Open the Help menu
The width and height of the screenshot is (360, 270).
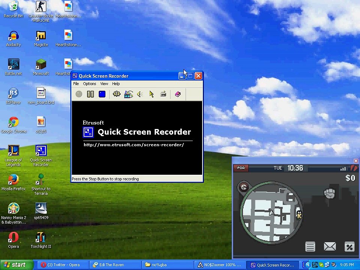coord(116,84)
